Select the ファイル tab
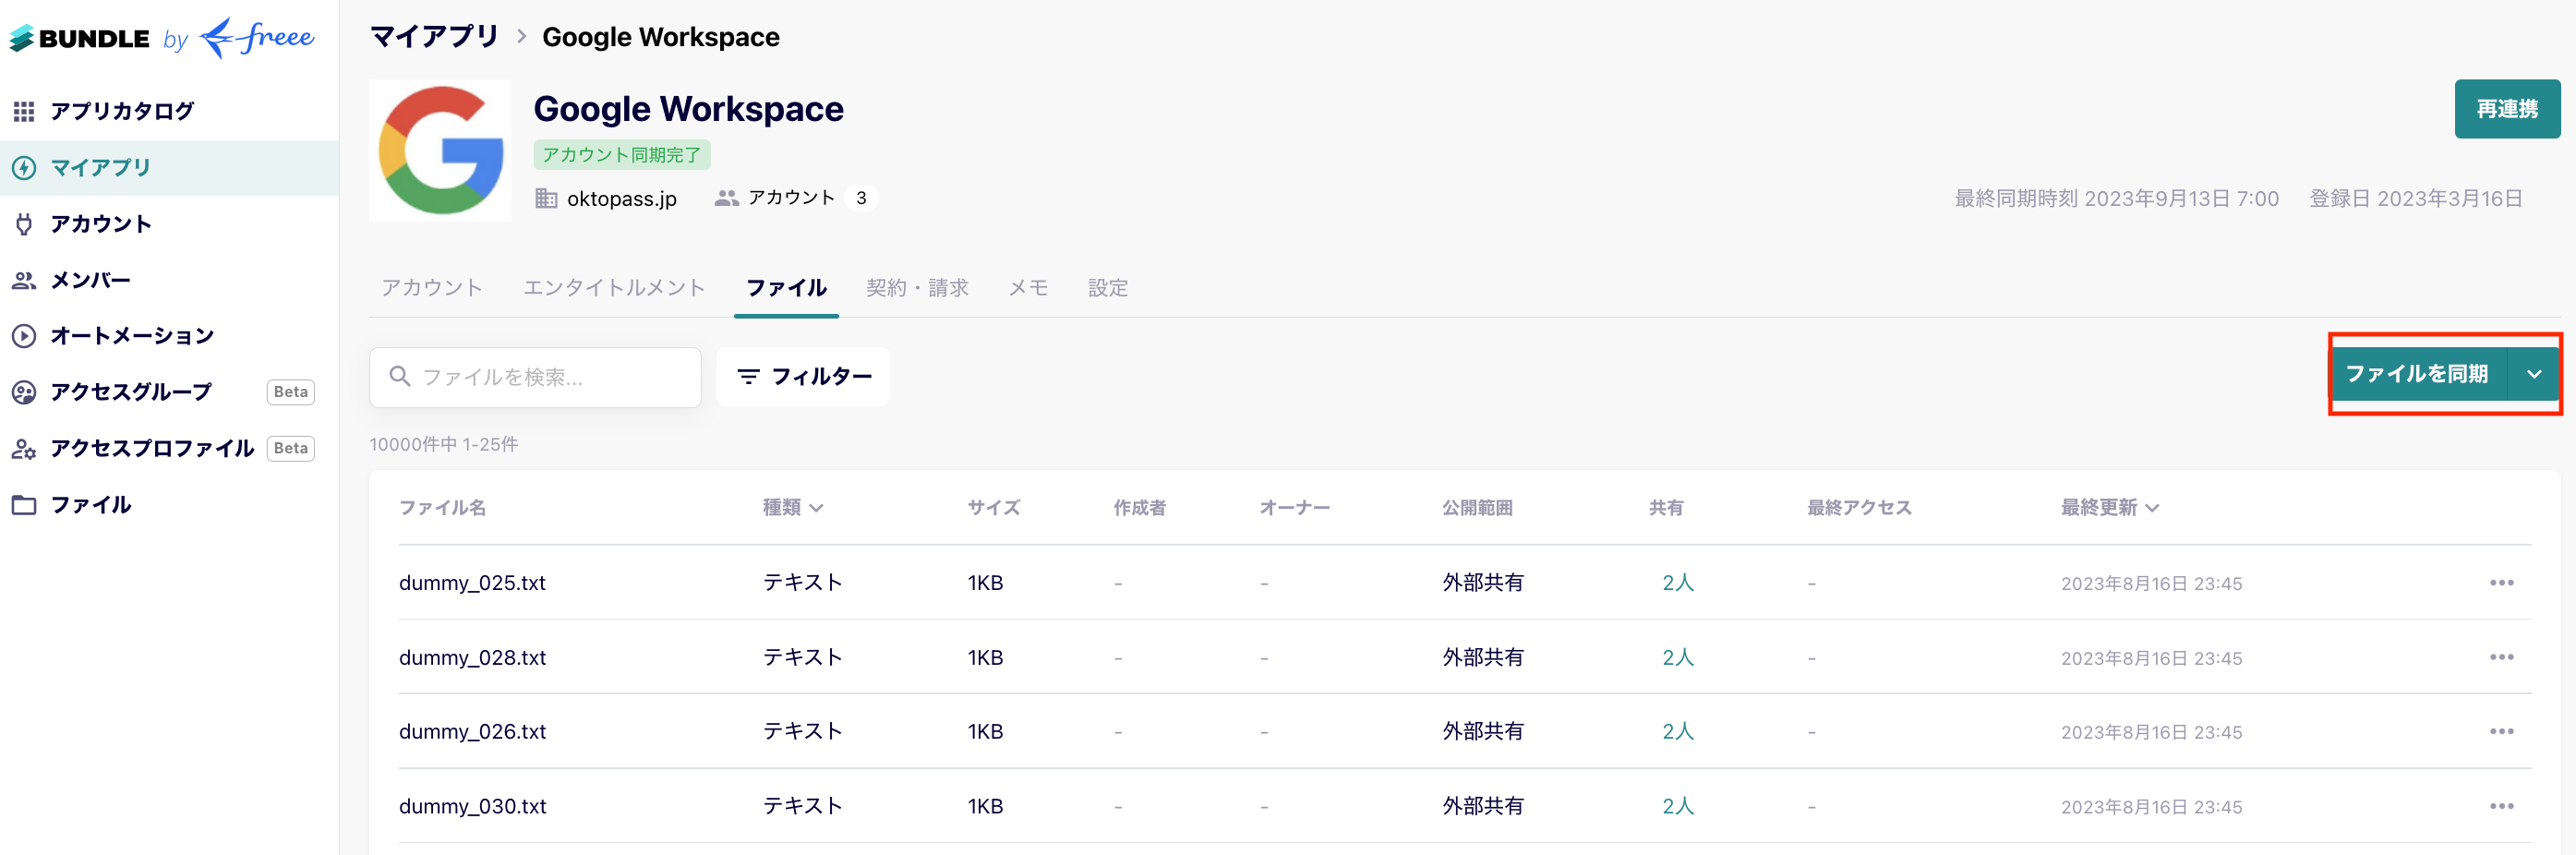 (x=786, y=288)
